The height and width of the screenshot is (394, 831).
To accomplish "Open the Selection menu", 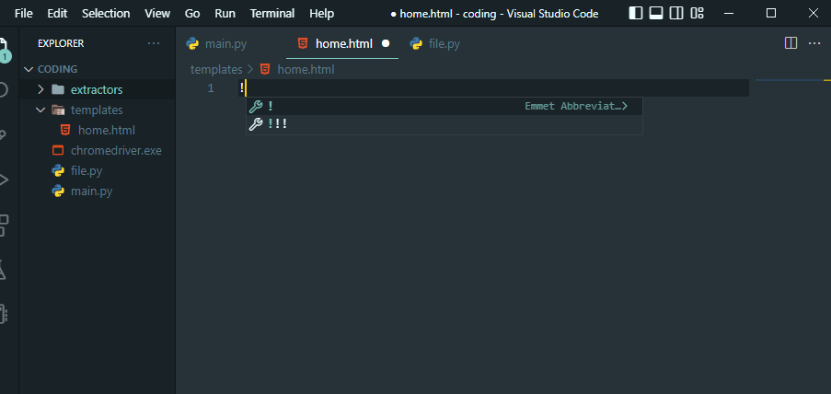I will [106, 13].
